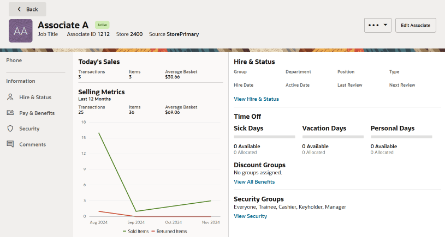Image resolution: width=445 pixels, height=237 pixels.
Task: Go to Security sidebar section
Action: (x=29, y=129)
